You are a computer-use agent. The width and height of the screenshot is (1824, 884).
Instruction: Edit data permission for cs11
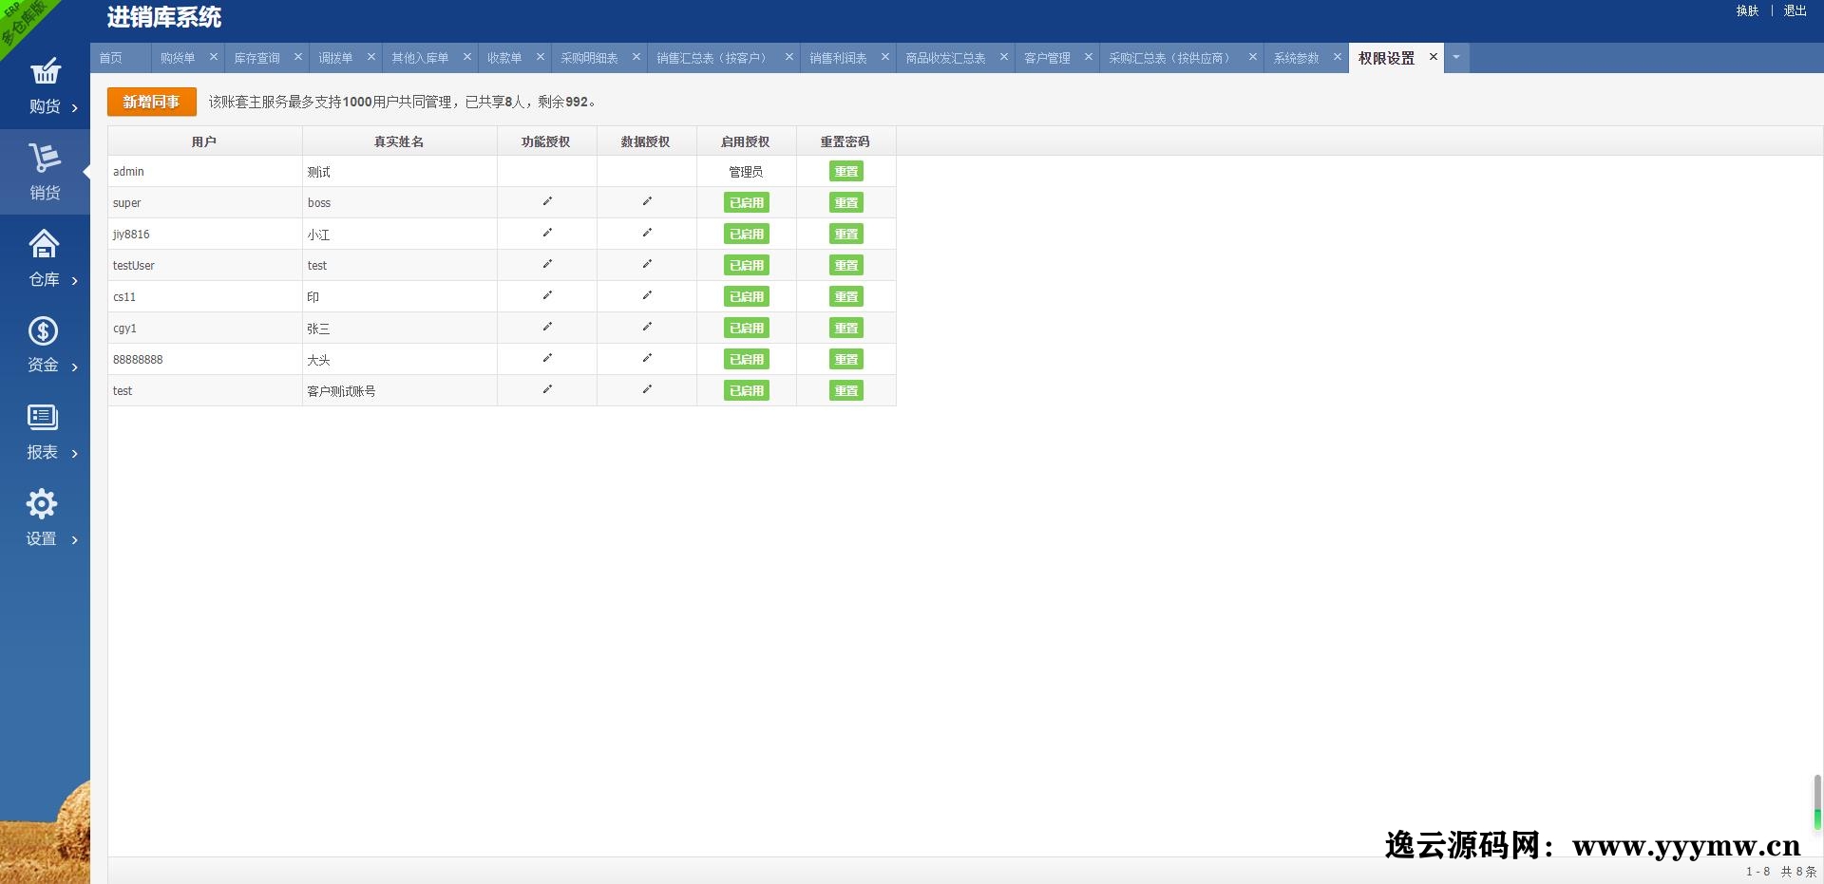pyautogui.click(x=647, y=295)
